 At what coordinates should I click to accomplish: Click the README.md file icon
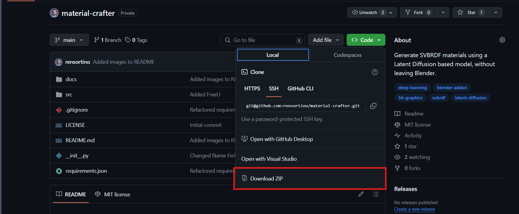click(59, 140)
